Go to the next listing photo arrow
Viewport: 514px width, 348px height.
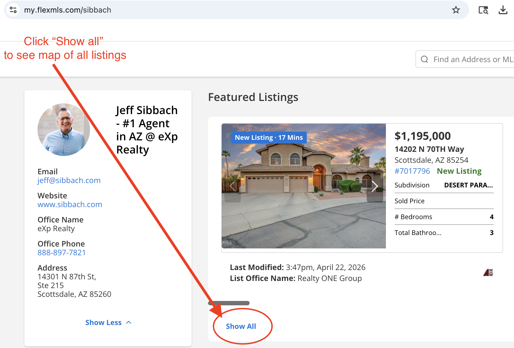[x=374, y=186]
